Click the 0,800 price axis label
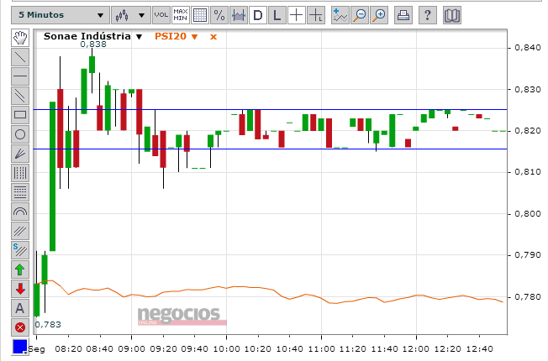Screen dimensions: 548x361 click(x=528, y=214)
